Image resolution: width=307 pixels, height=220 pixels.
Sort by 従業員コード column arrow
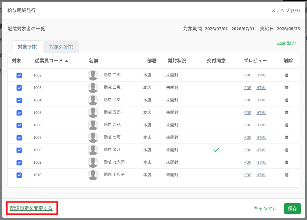(67, 61)
